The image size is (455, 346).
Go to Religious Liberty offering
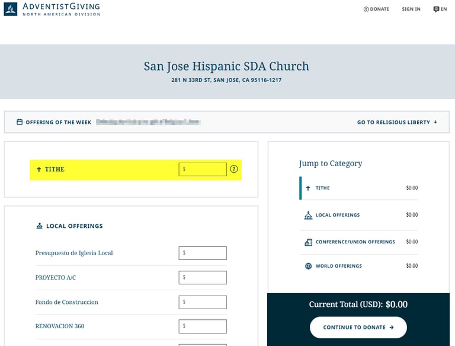coord(397,122)
